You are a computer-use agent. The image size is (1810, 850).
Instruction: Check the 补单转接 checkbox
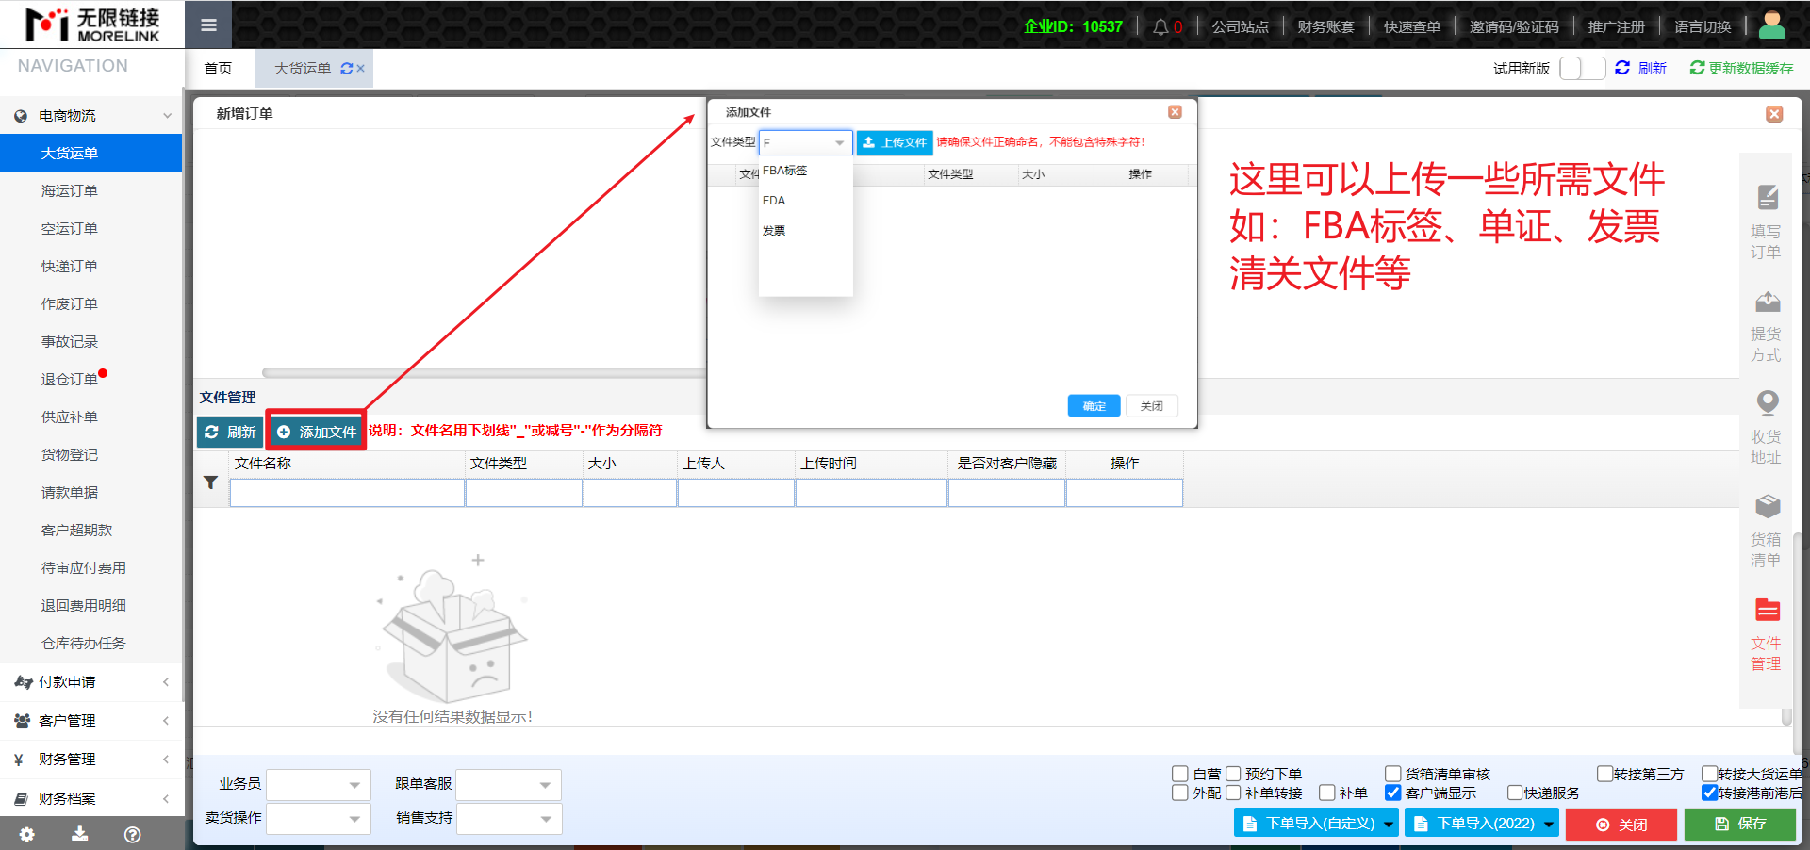pos(1233,793)
